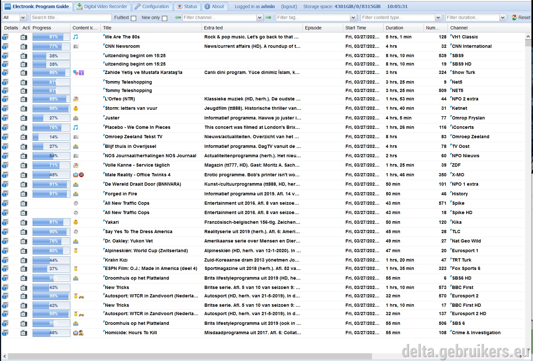Enable the Fulltext checkbox
533x361 pixels.
(133, 18)
